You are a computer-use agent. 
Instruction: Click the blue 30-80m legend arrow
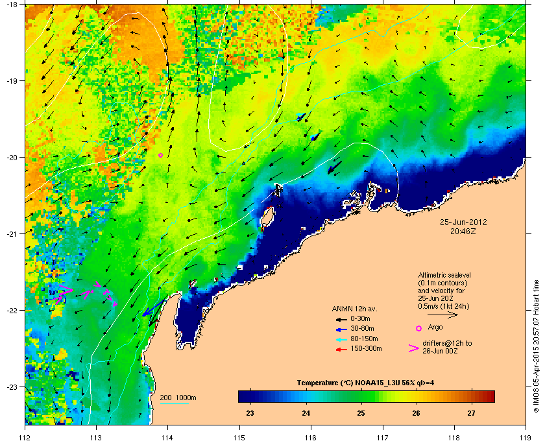[x=341, y=329]
